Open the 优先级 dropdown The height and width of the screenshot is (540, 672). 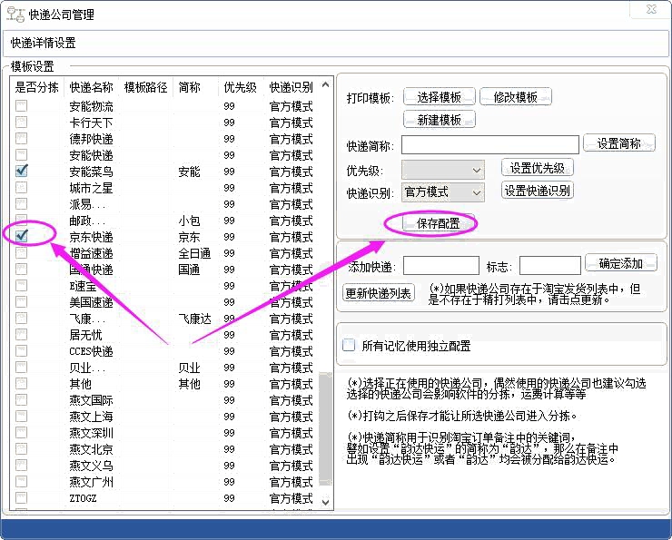coord(443,170)
